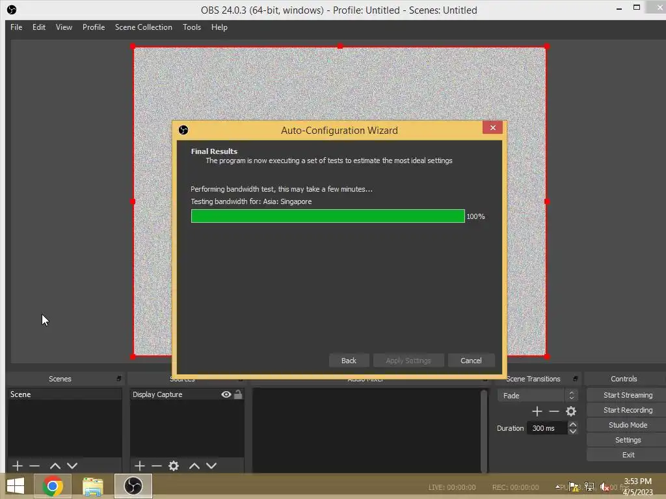
Task: Open File Explorer from the taskbar
Action: tap(92, 486)
